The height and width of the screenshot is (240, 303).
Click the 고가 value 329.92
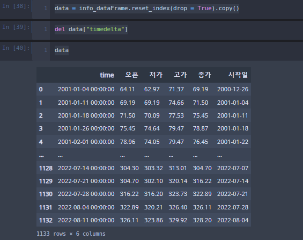[178, 220]
